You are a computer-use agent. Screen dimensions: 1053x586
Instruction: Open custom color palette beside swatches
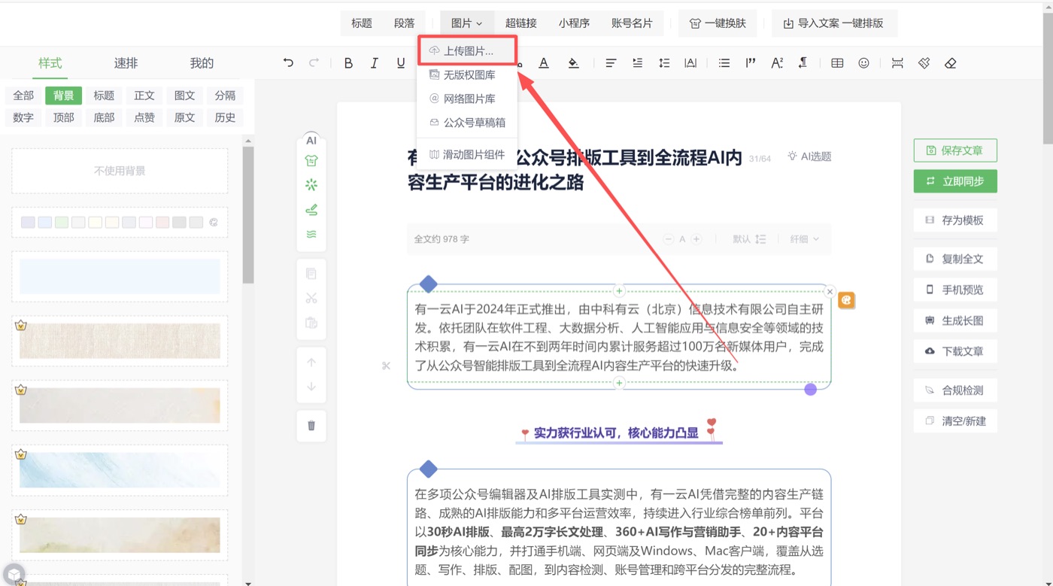[214, 223]
